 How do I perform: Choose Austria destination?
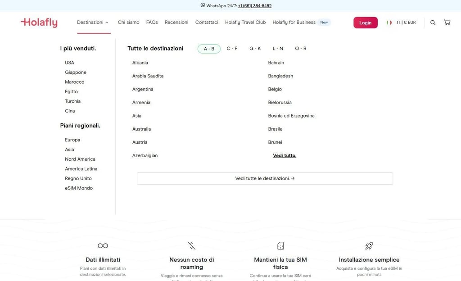(x=140, y=142)
